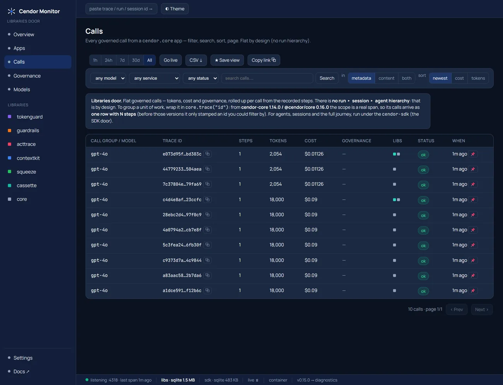Copy trace ID 28ebc2d4…97f0c9
This screenshot has height=385, width=503.
(x=207, y=215)
